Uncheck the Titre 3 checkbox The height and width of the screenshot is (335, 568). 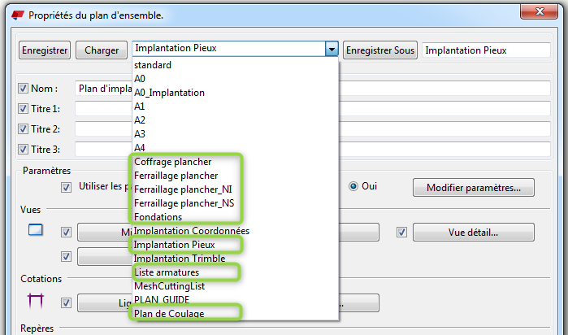[23, 149]
